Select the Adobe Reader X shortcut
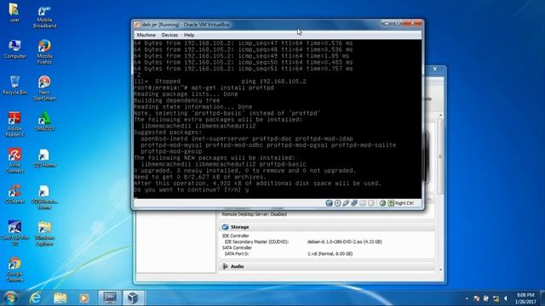This screenshot has width=545, height=306. point(14,124)
